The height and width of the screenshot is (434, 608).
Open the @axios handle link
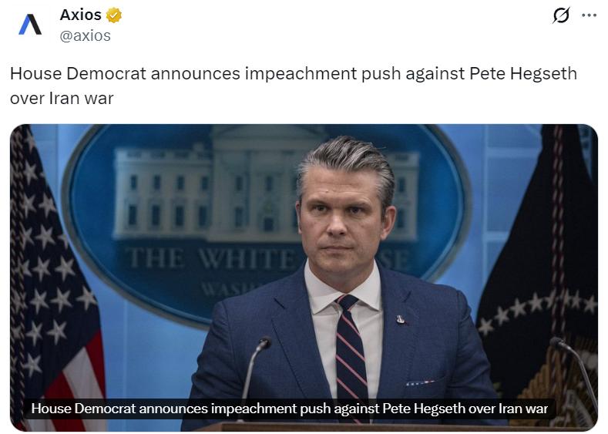(x=86, y=35)
